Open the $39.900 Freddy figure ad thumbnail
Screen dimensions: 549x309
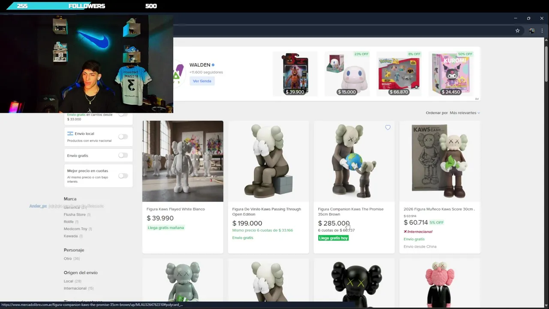[x=295, y=74]
